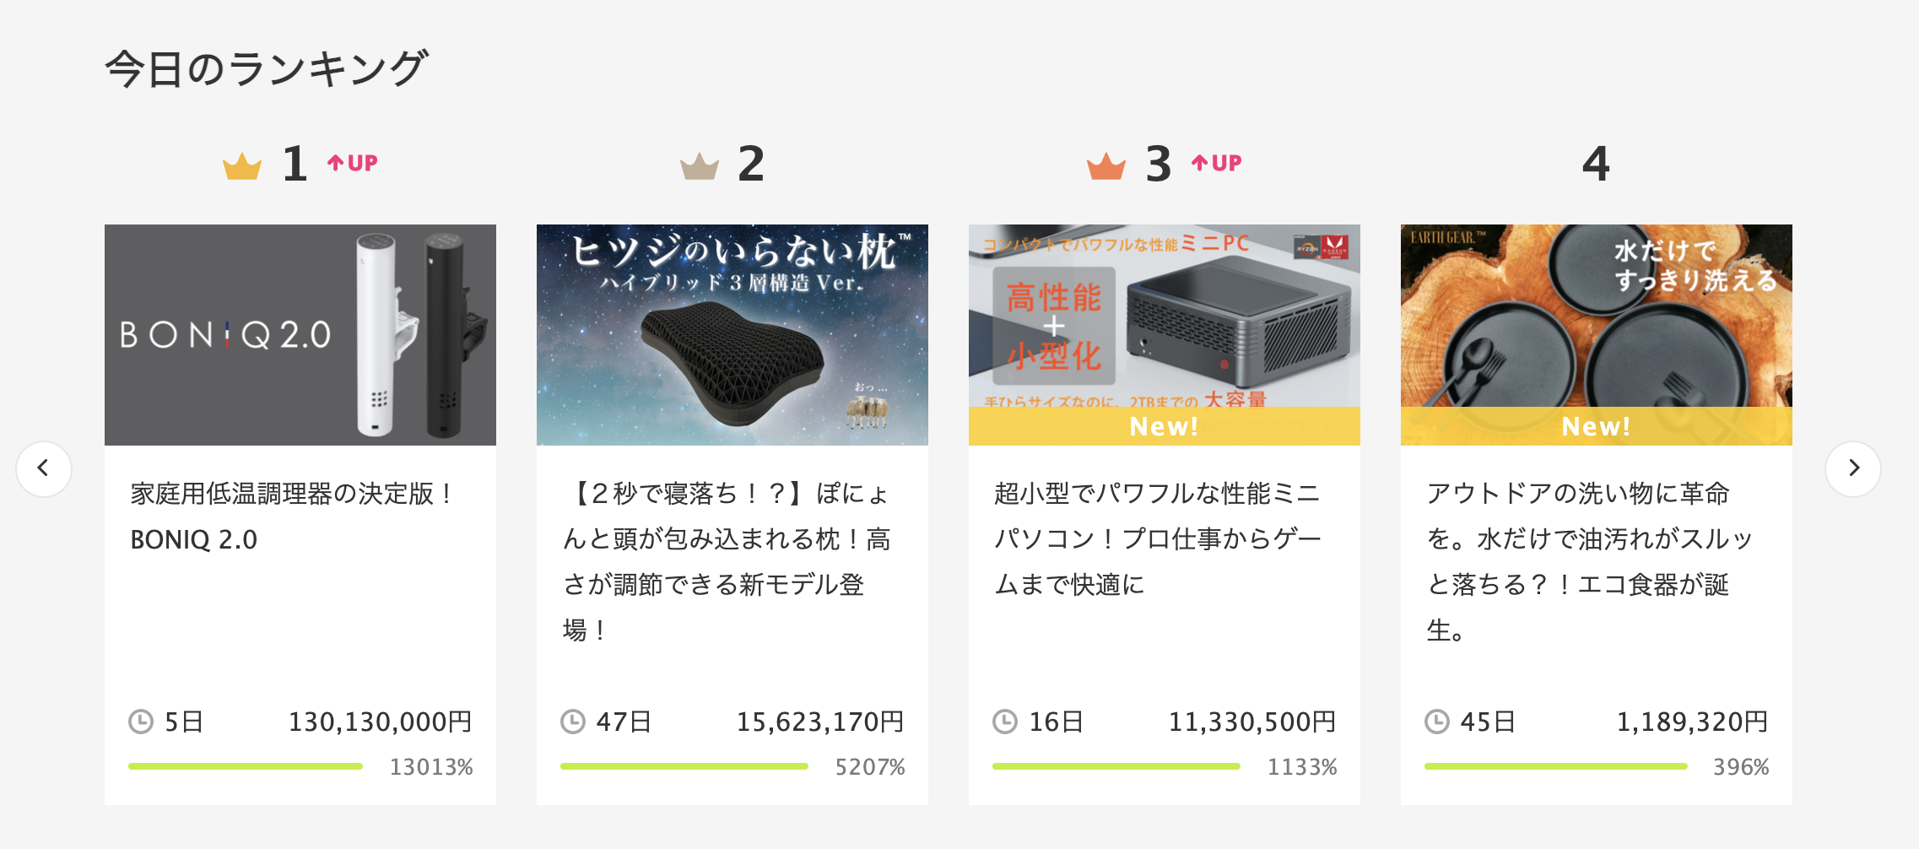
Task: Click the bronze crown rank 3 icon
Action: (1106, 166)
